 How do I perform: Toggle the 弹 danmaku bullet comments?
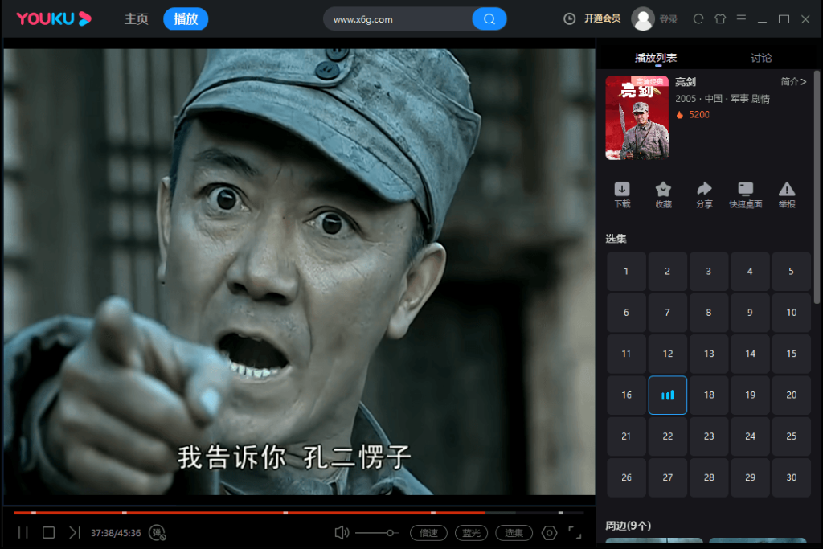point(158,532)
